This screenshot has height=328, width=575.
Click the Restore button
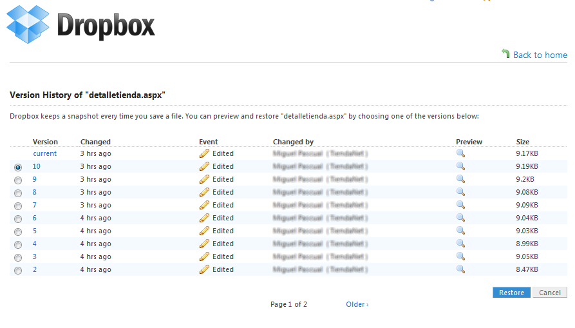click(x=511, y=293)
